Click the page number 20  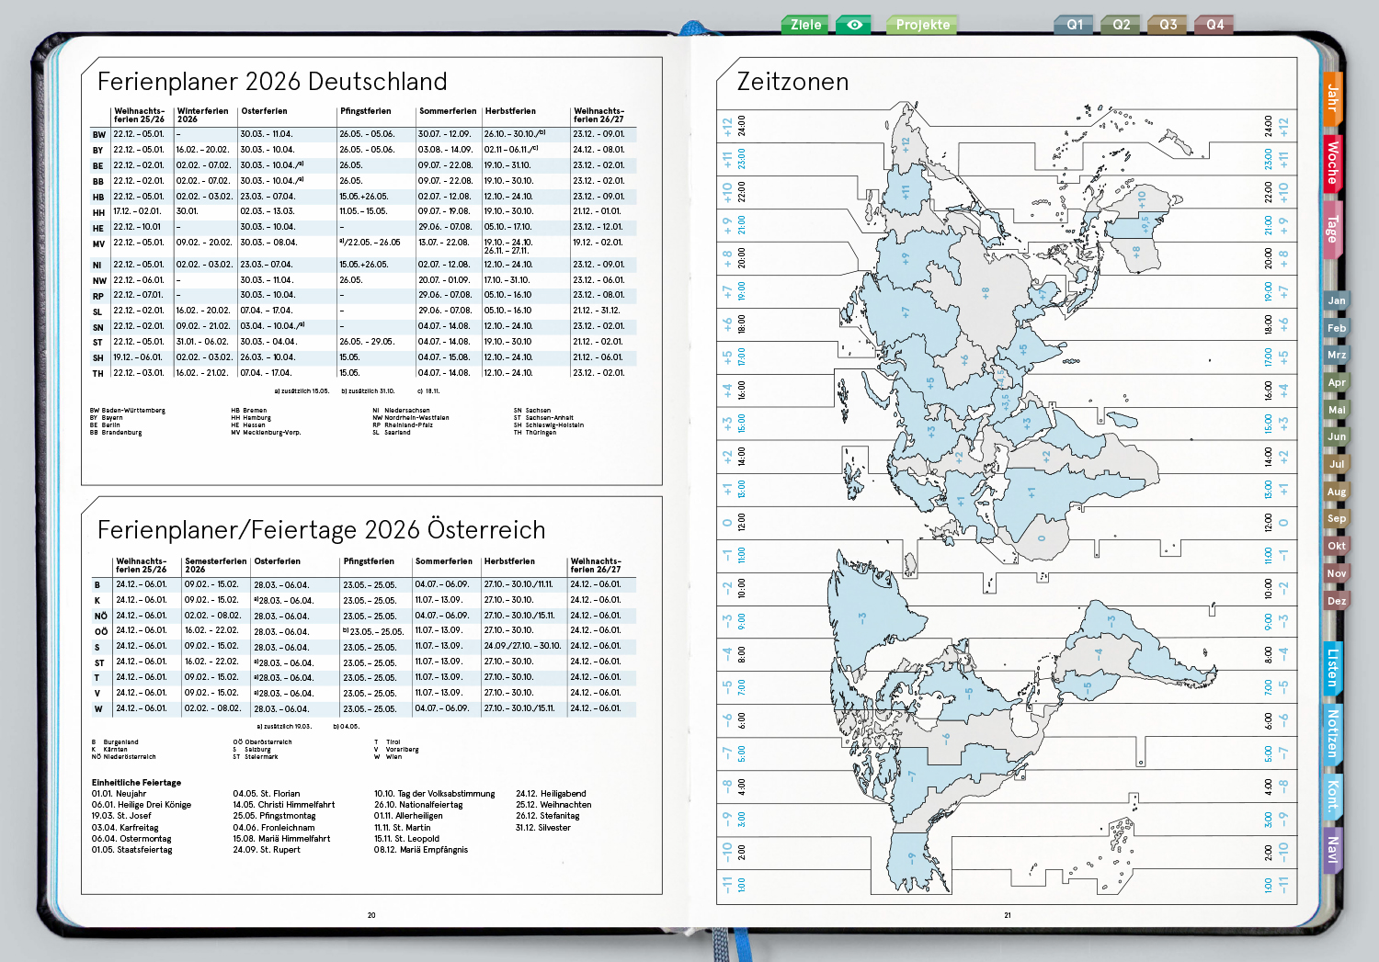pos(371,915)
